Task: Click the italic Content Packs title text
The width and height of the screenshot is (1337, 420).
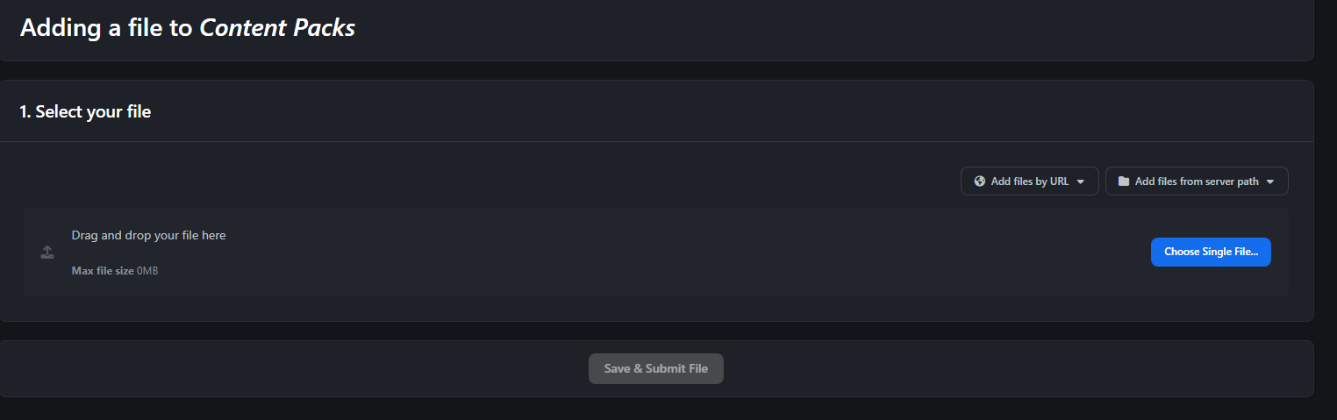Action: pyautogui.click(x=277, y=27)
